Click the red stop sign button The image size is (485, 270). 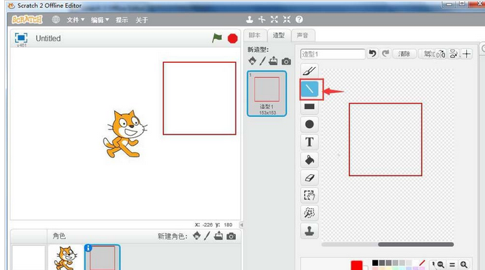(x=232, y=38)
